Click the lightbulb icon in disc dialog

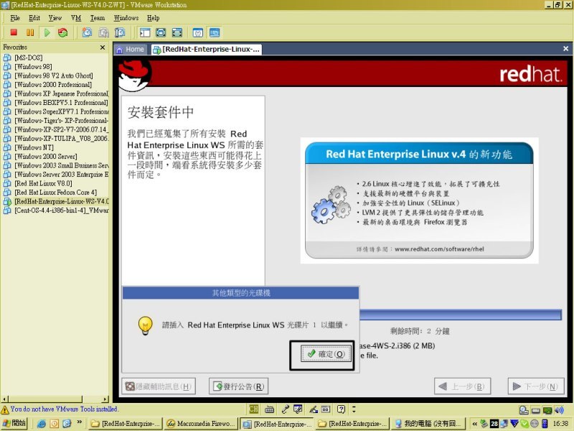coord(146,325)
